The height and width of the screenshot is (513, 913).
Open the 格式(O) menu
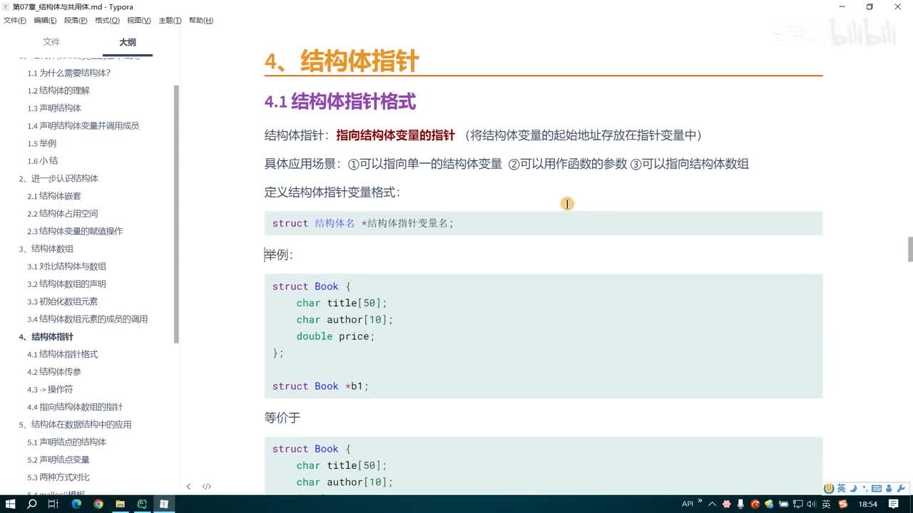pos(107,21)
